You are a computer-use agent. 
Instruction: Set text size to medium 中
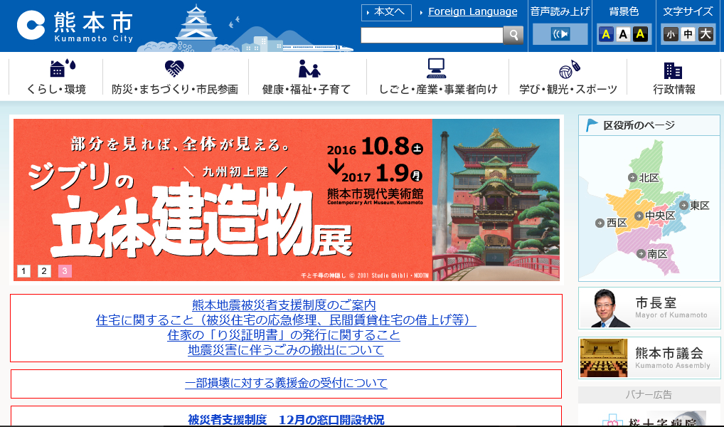(688, 34)
